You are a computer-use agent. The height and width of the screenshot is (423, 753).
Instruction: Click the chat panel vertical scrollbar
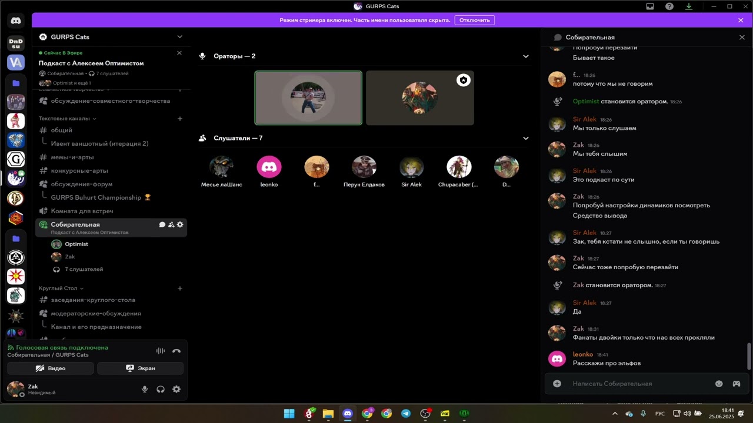tap(749, 356)
